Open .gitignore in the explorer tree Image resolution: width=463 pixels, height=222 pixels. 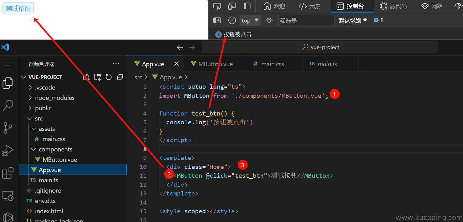(x=73, y=190)
